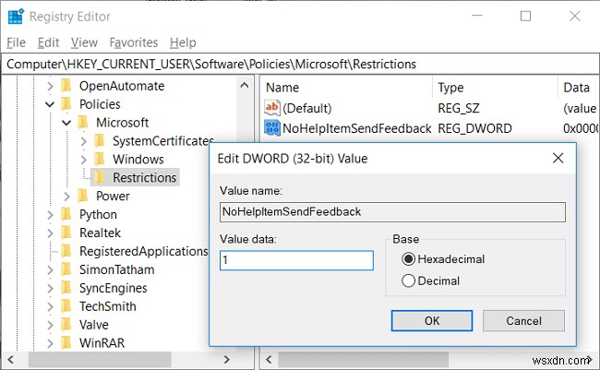Select the SystemCertificates folder icon
600x370 pixels.
100,141
